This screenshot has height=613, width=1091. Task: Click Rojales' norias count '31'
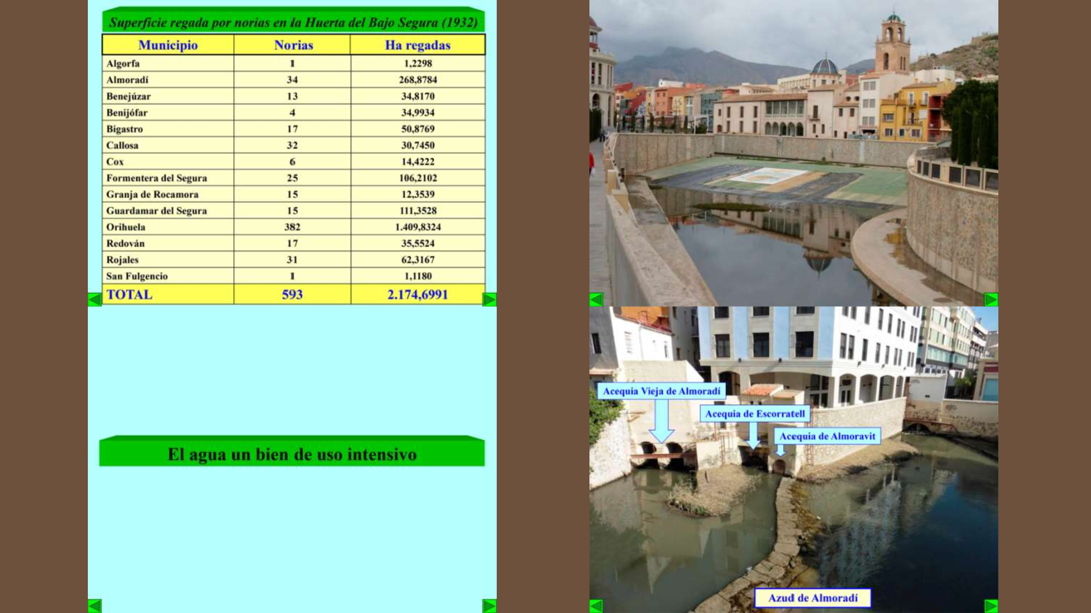coord(292,260)
